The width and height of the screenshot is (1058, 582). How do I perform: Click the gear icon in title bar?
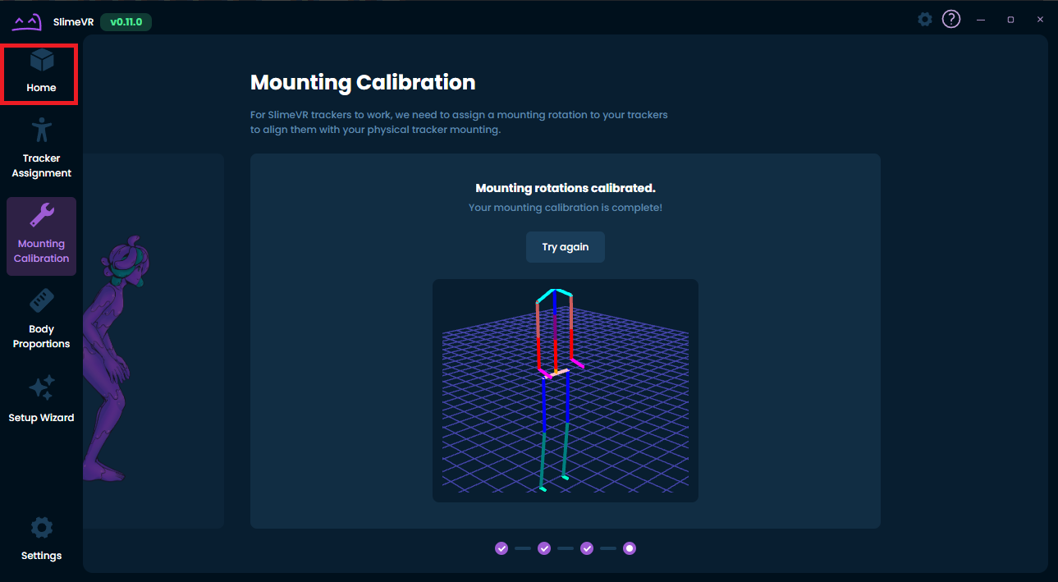[925, 19]
